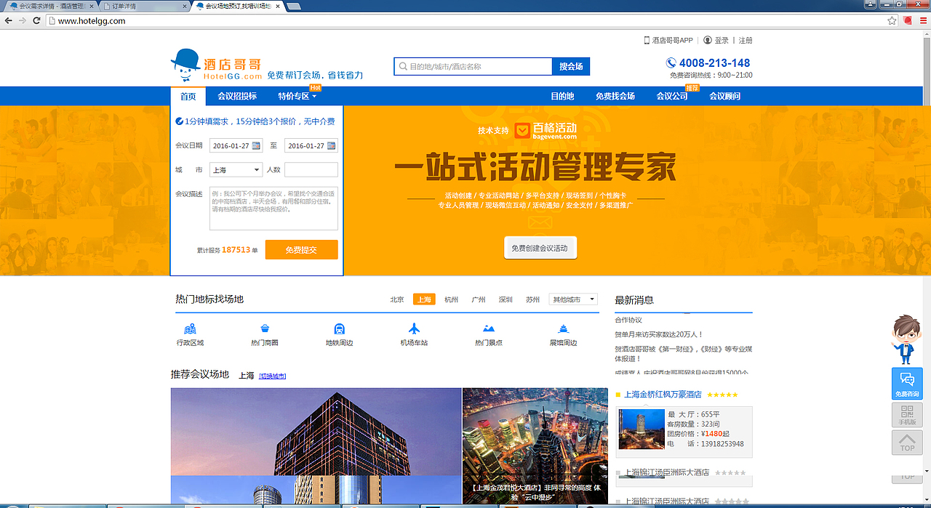The width and height of the screenshot is (931, 508).
Task: Open the new tab button
Action: [x=294, y=6]
